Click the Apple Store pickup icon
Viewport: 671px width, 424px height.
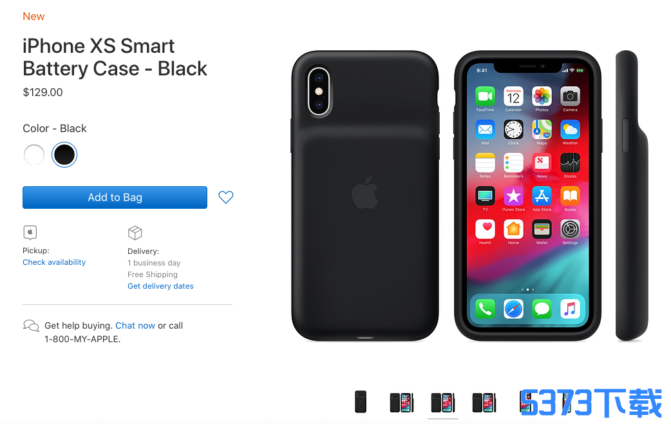(30, 232)
